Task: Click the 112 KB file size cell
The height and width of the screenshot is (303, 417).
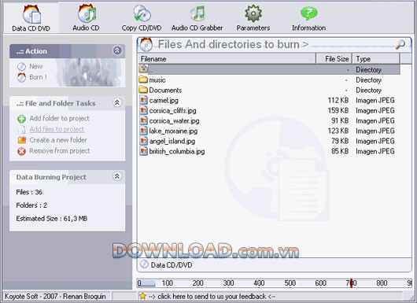Action: point(338,100)
